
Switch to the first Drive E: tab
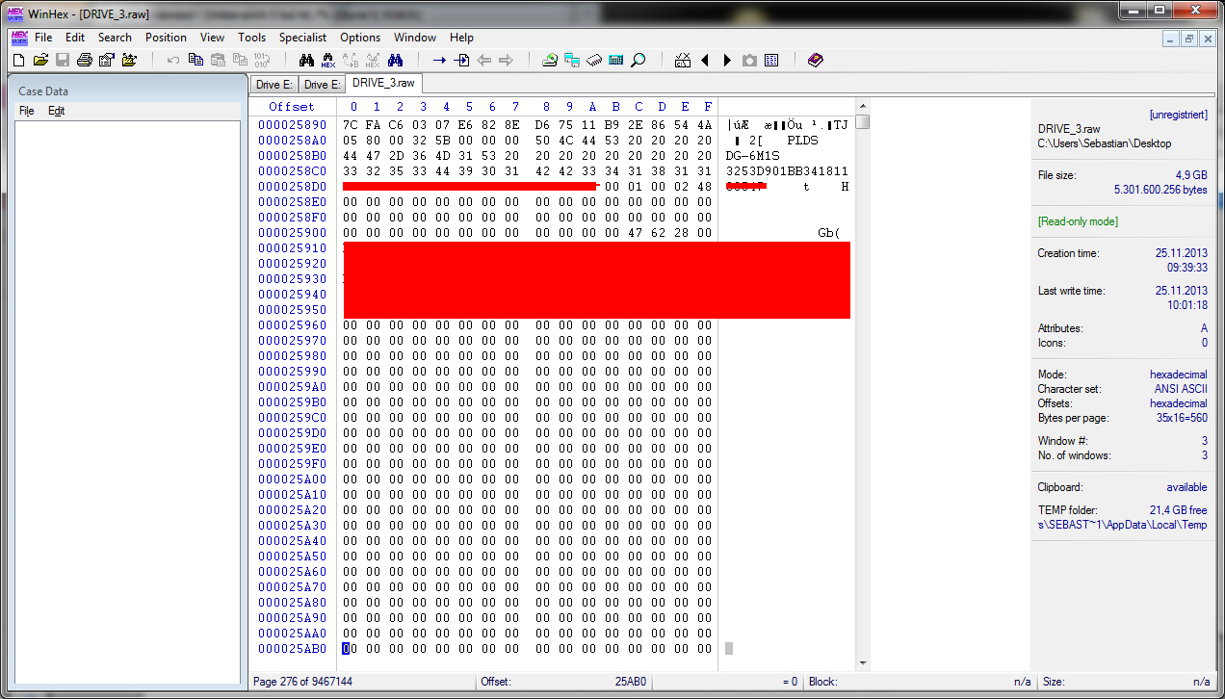274,85
